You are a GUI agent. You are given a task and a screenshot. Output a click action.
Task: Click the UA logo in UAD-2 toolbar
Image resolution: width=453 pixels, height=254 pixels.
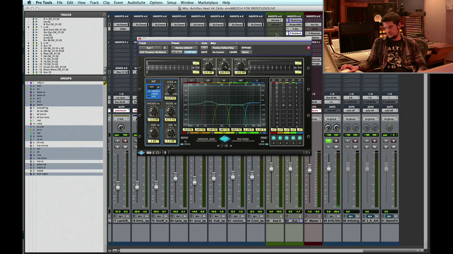142,152
